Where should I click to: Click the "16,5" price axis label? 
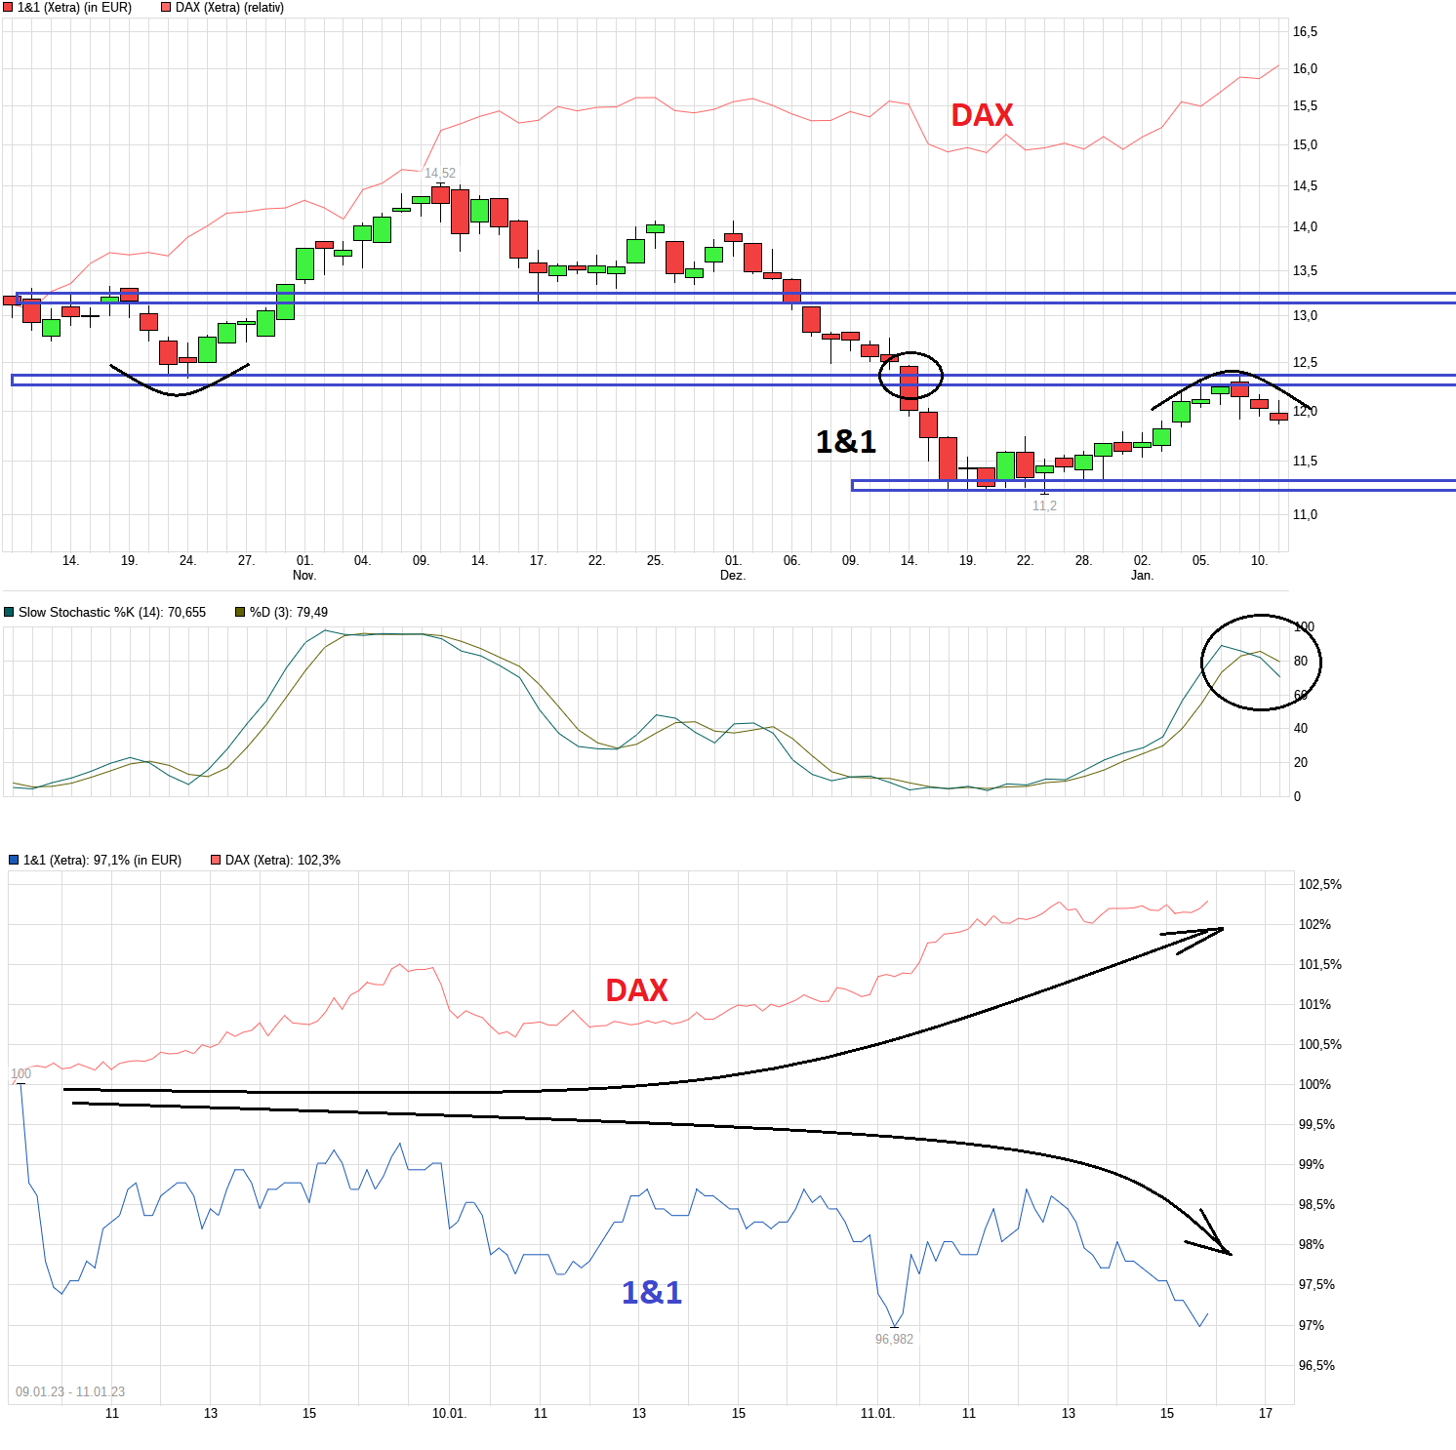click(x=1305, y=32)
